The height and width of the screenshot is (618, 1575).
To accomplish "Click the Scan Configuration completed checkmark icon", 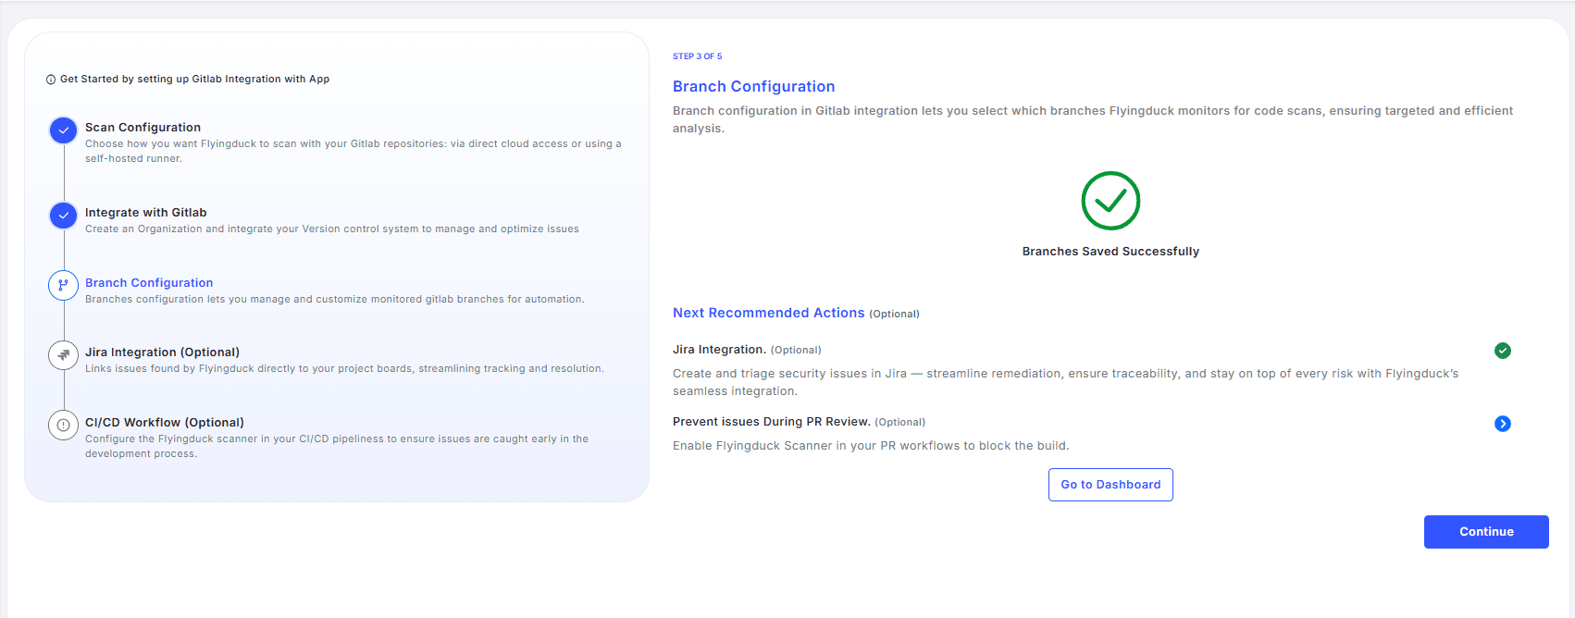I will pos(63,130).
